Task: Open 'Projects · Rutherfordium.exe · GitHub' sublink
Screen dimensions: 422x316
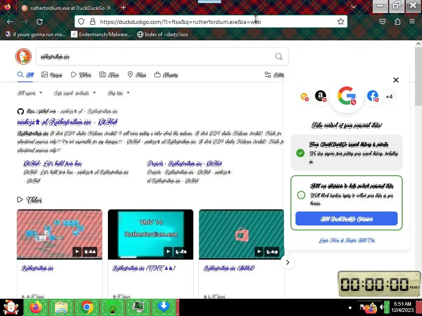Action: pos(184,163)
